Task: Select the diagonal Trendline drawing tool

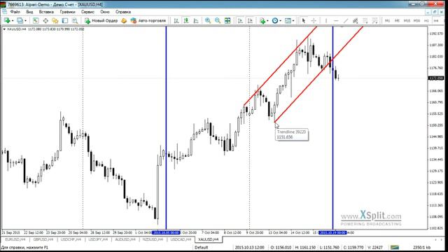Action: (346, 20)
